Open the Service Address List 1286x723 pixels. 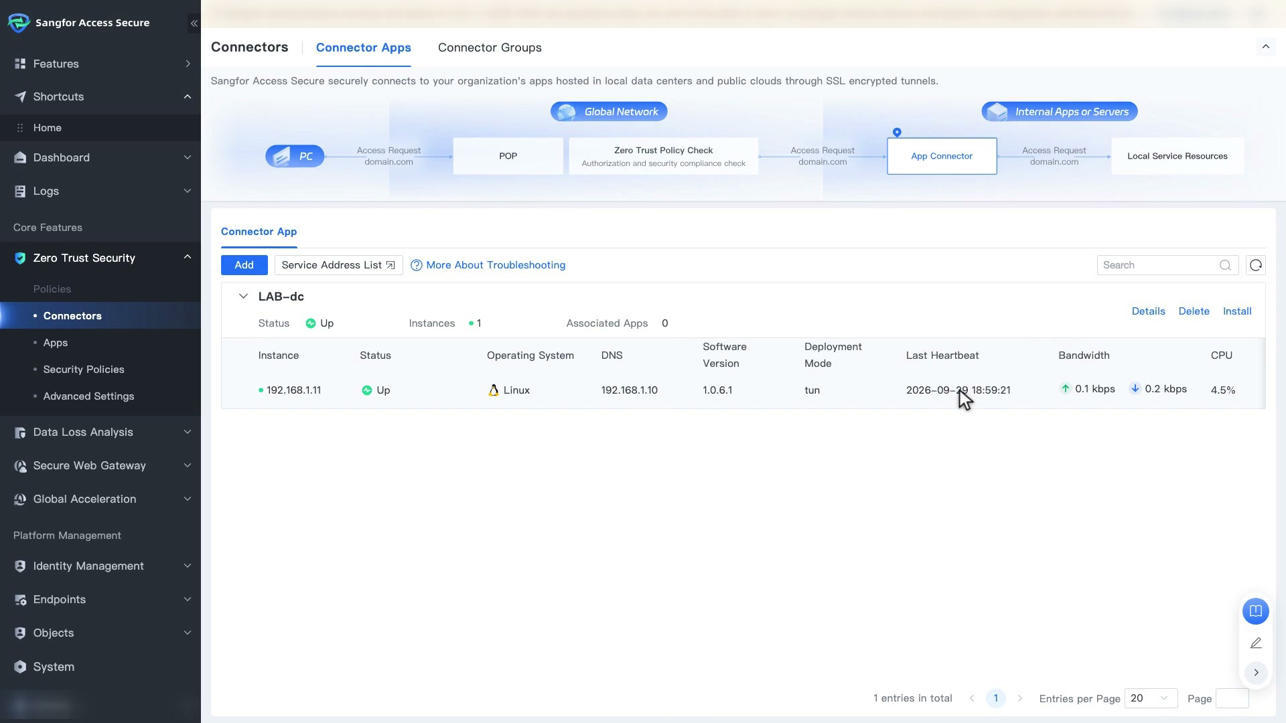point(338,265)
